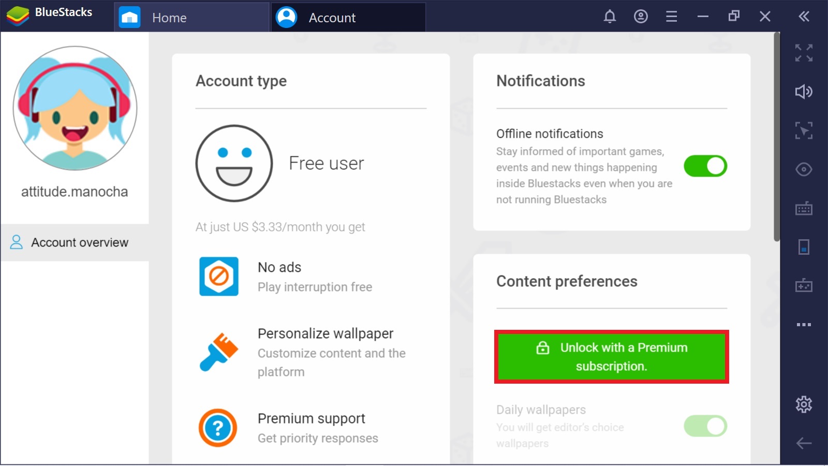Click the 'No ads' heading
This screenshot has width=828, height=466.
(x=279, y=267)
